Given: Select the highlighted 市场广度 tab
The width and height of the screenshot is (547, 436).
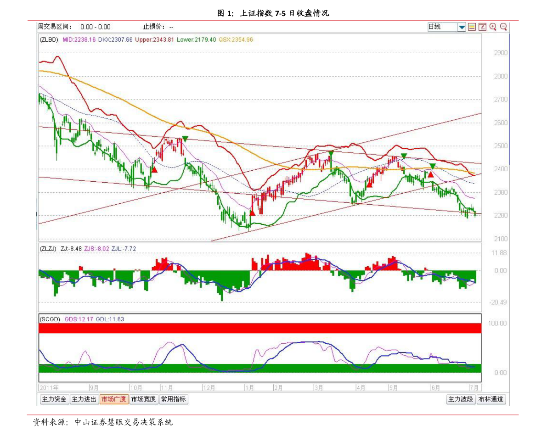Looking at the screenshot, I should pyautogui.click(x=114, y=399).
